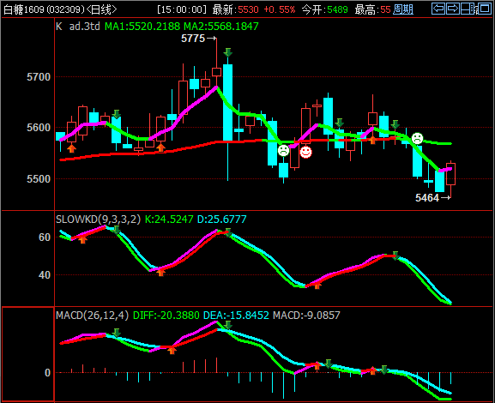
Task: Click the right arrow navigation icon
Action: click(x=453, y=9)
